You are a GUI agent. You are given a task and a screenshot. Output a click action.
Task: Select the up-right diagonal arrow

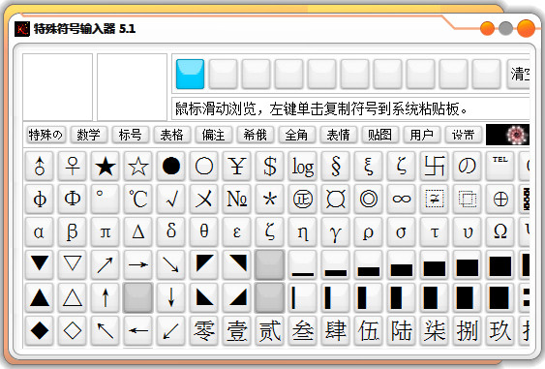105,264
